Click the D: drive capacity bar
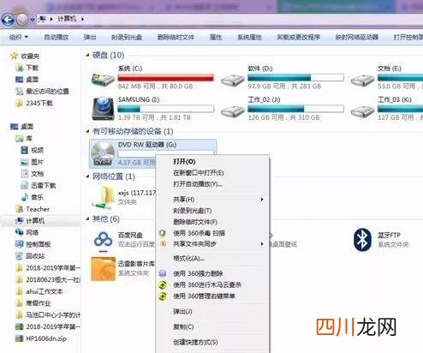The image size is (423, 353). pos(295,77)
